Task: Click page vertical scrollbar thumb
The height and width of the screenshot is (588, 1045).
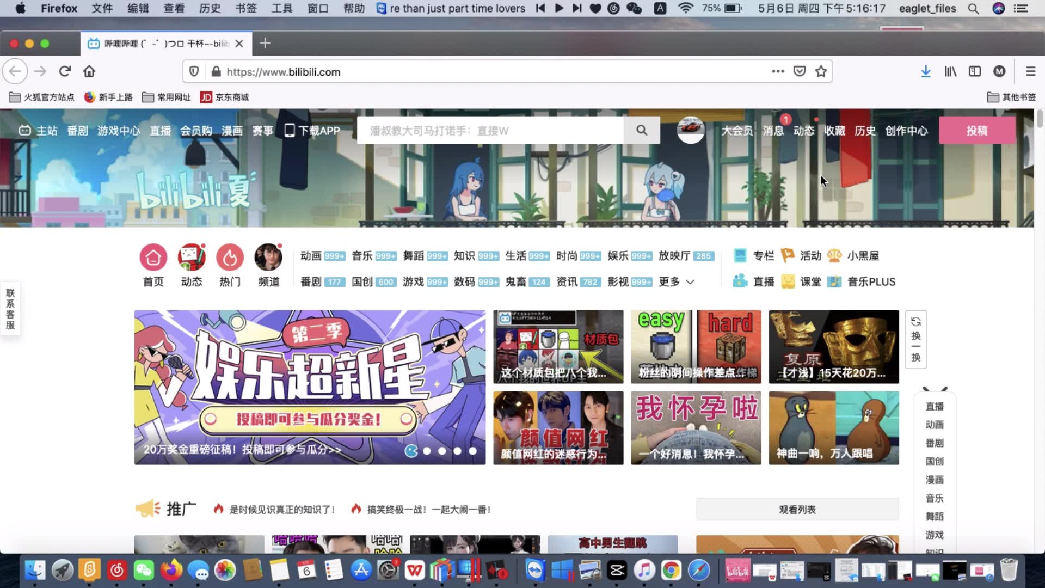Action: pyautogui.click(x=1040, y=119)
